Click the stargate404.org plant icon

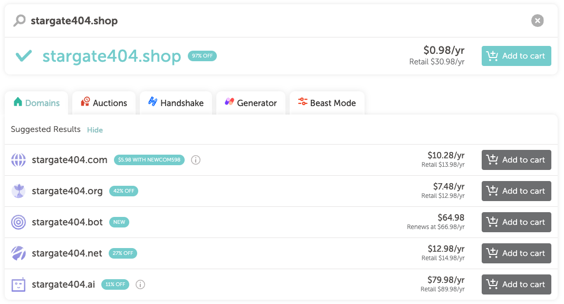pos(18,191)
